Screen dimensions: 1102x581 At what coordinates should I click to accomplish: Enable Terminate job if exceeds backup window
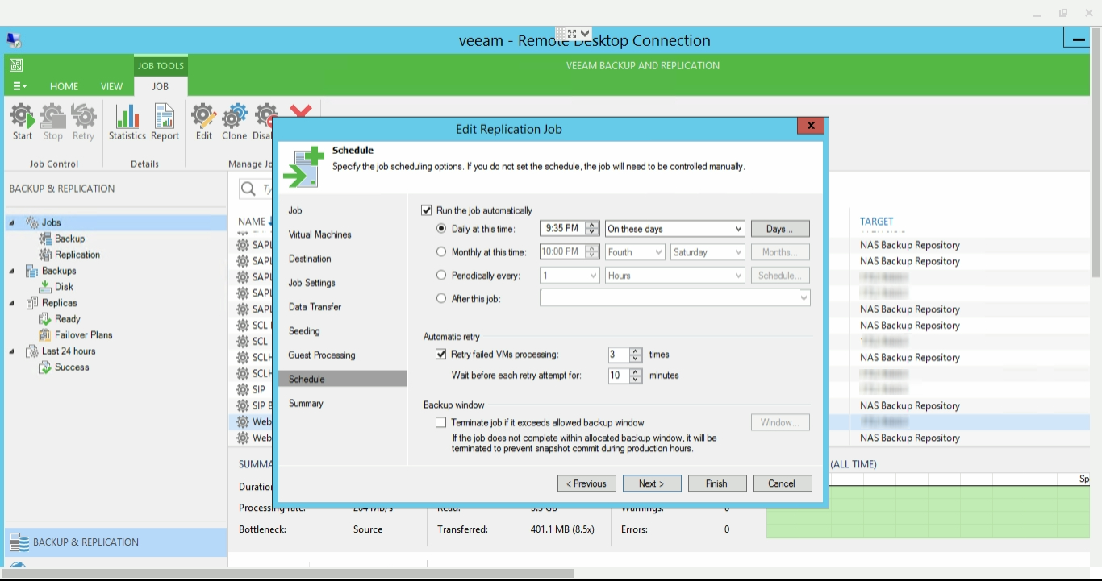pyautogui.click(x=440, y=422)
